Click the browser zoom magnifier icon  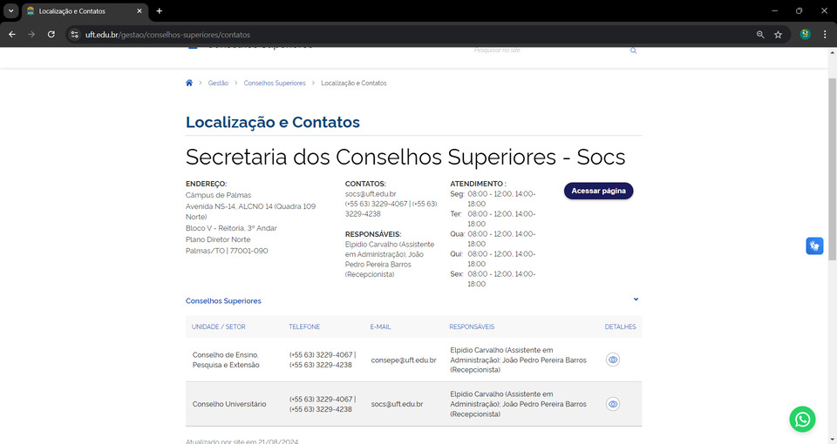(759, 34)
